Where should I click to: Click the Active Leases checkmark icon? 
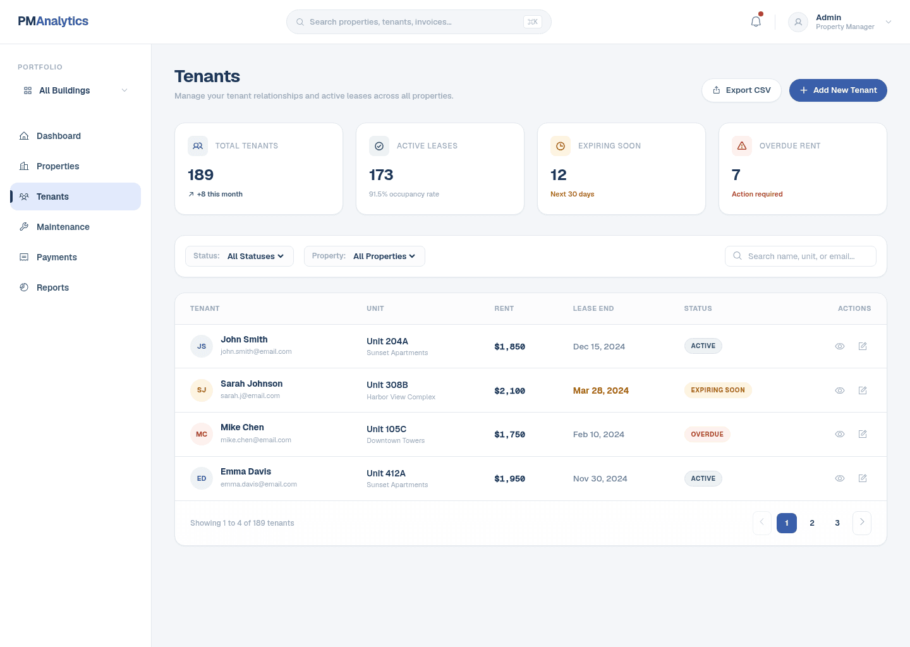click(379, 146)
